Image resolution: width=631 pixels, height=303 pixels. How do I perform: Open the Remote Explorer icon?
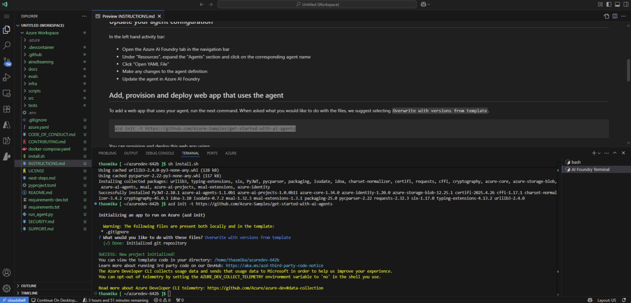[7, 93]
